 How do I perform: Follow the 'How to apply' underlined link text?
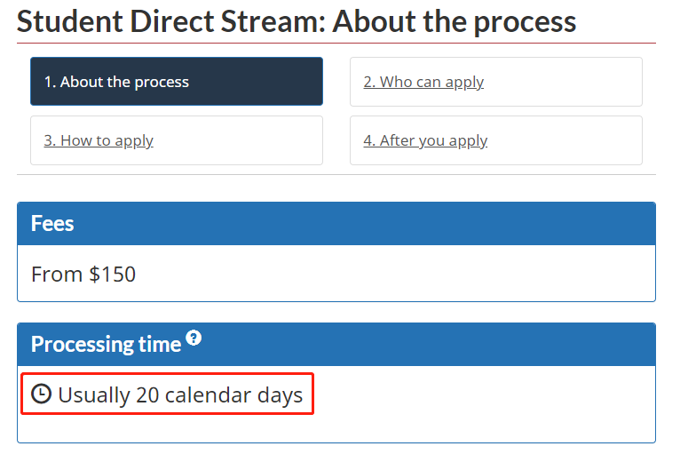(x=107, y=140)
